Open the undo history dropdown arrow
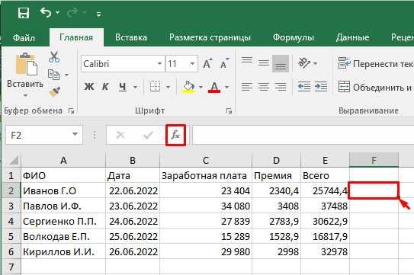Viewport: 414px width, 275px height. 57,12
